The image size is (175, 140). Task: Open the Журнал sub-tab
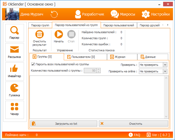(122, 57)
